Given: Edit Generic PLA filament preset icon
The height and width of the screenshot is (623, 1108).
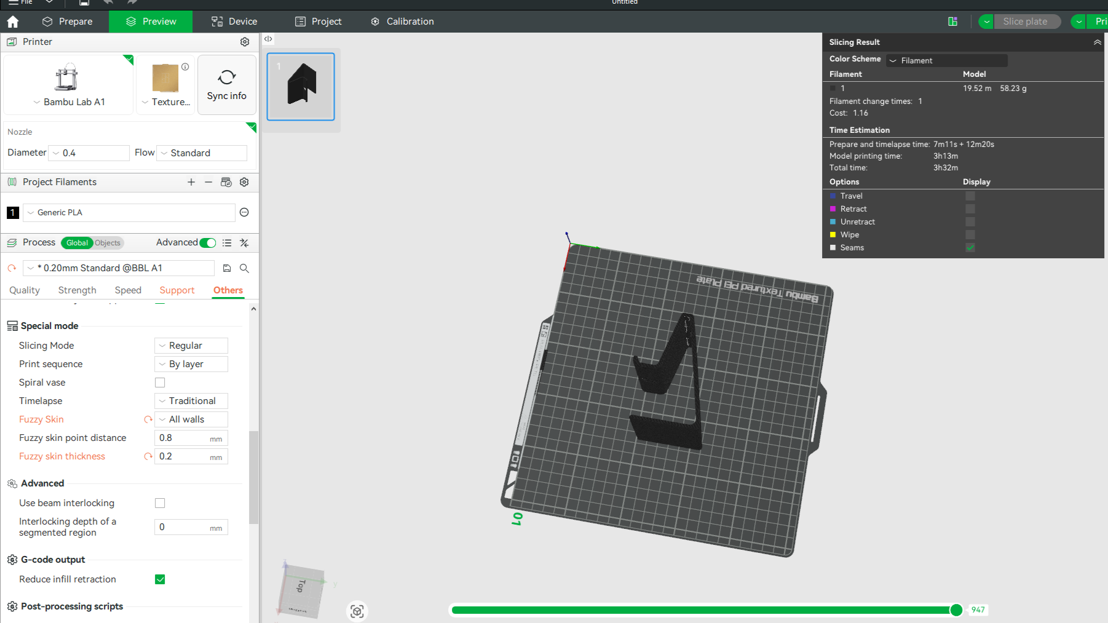Looking at the screenshot, I should pyautogui.click(x=244, y=212).
